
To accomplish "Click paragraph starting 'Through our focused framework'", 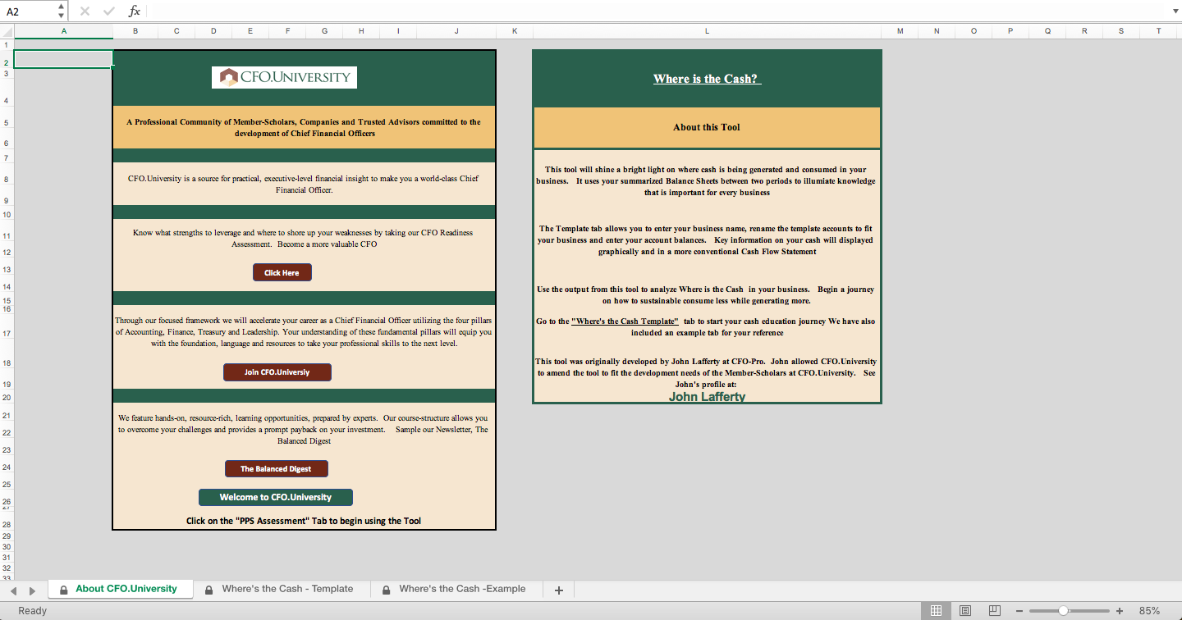I will click(x=304, y=332).
